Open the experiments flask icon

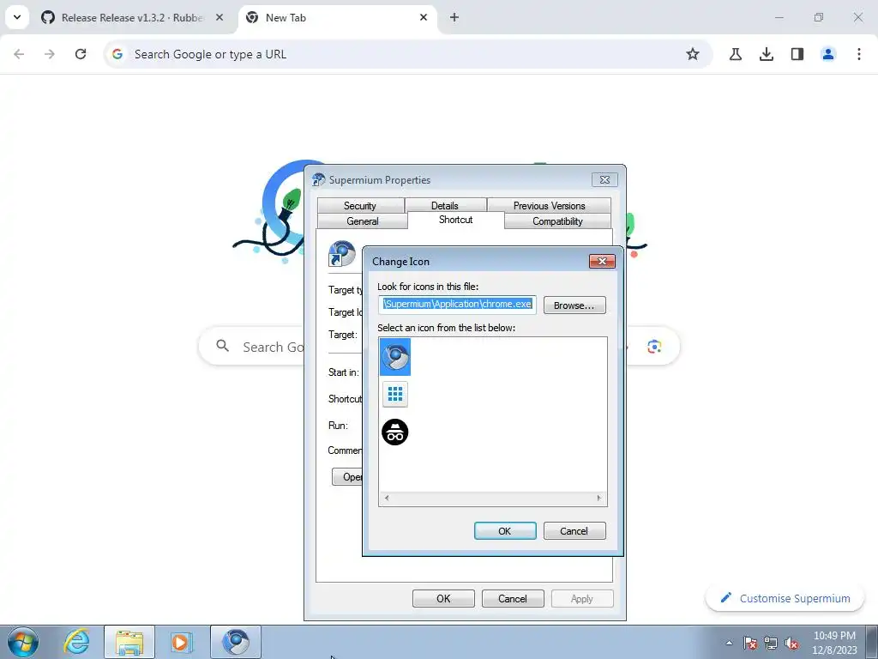pyautogui.click(x=736, y=54)
